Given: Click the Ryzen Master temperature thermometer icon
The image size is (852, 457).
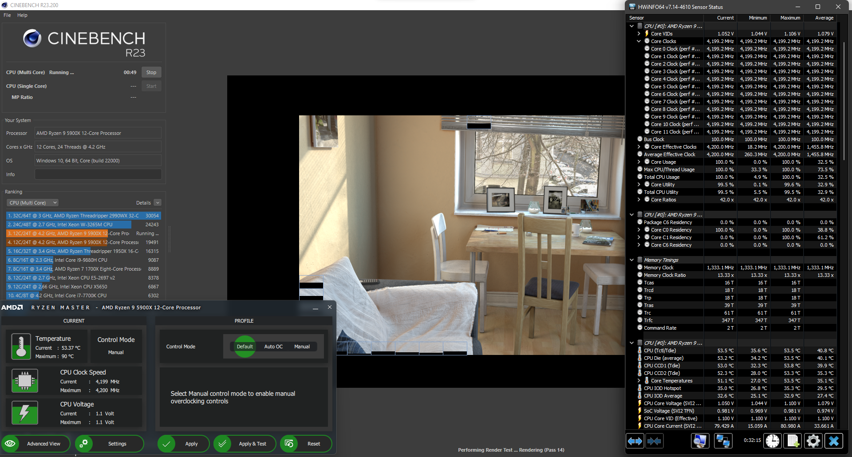Looking at the screenshot, I should [x=21, y=347].
